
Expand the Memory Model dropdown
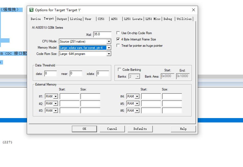[x=109, y=48]
